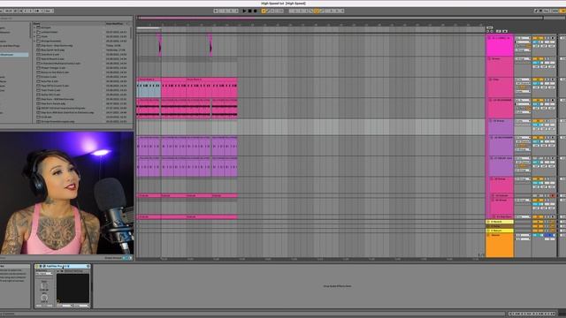The width and height of the screenshot is (566, 318).
Task: Click the title bar text High-Speed lol
Action: coord(283,4)
